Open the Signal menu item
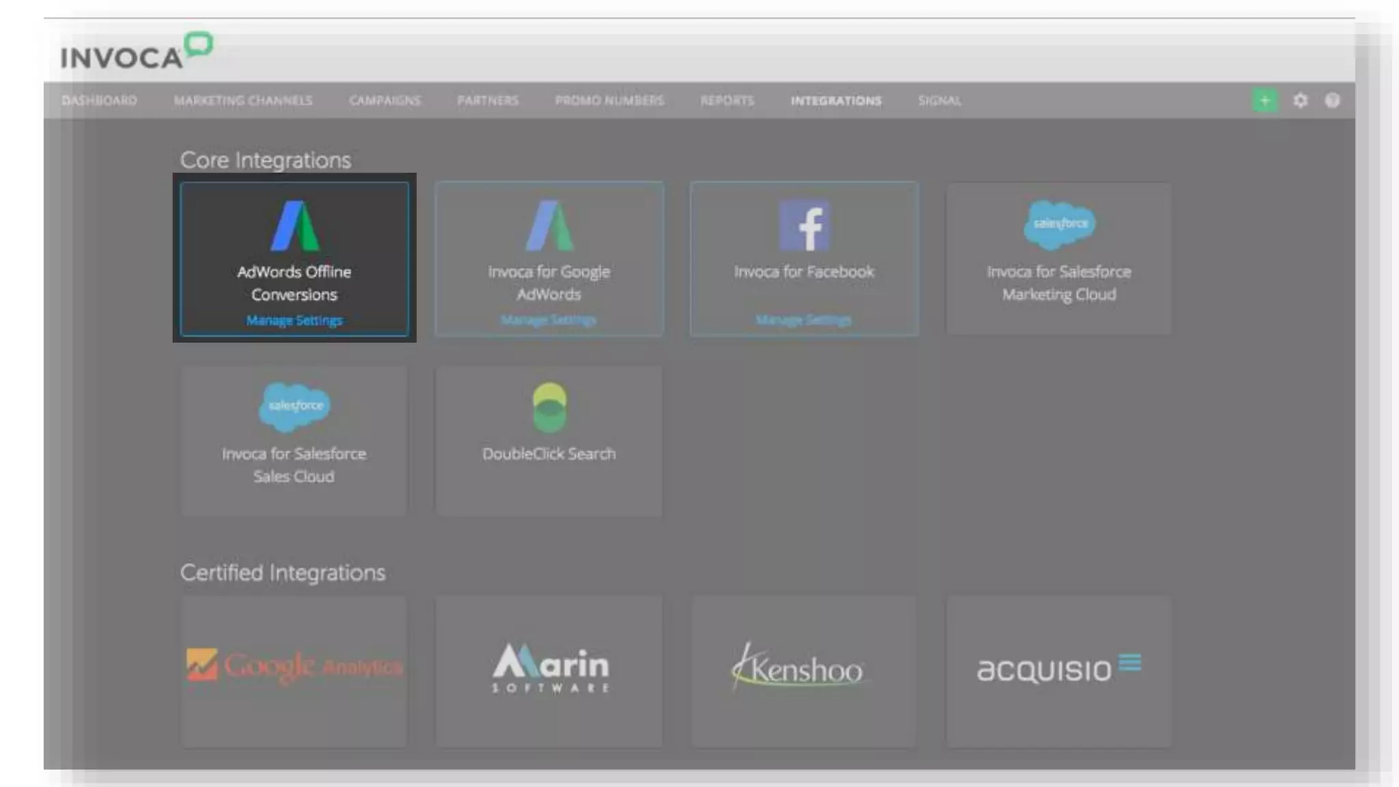 point(939,100)
